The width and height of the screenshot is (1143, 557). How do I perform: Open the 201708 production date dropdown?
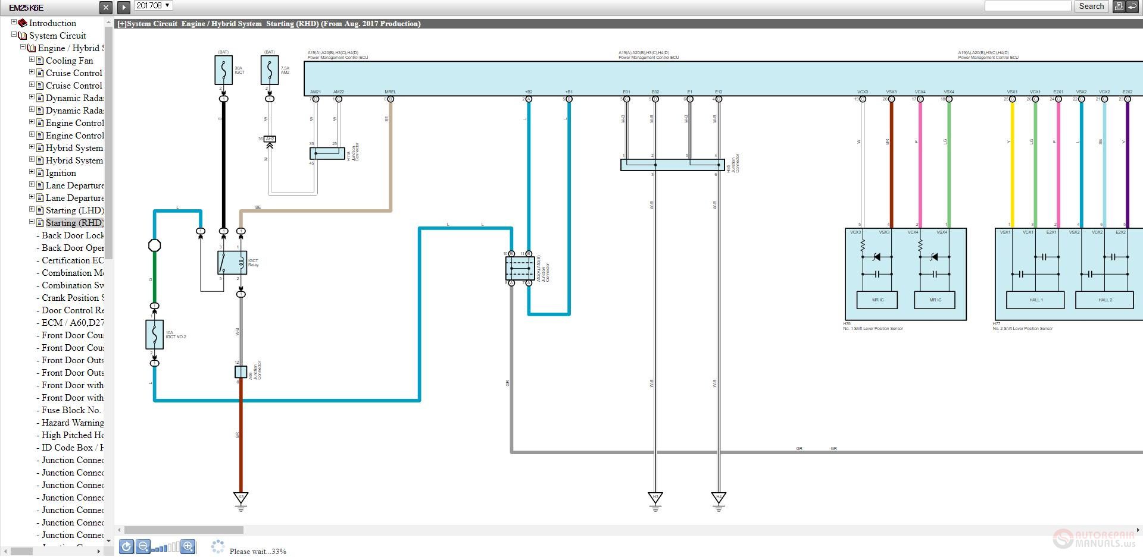pos(153,5)
